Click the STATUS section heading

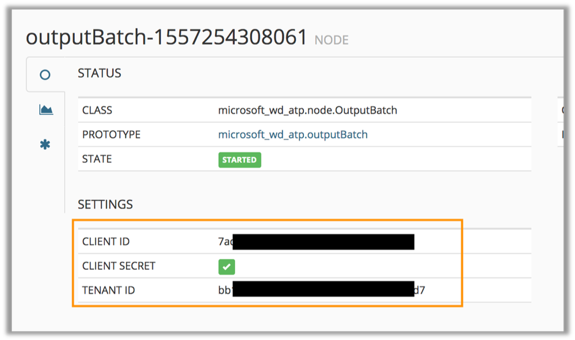point(100,74)
